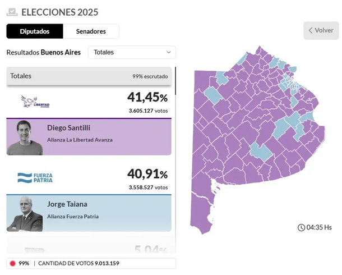Switch to the Senadores tab
The image size is (342, 275).
coord(91,31)
